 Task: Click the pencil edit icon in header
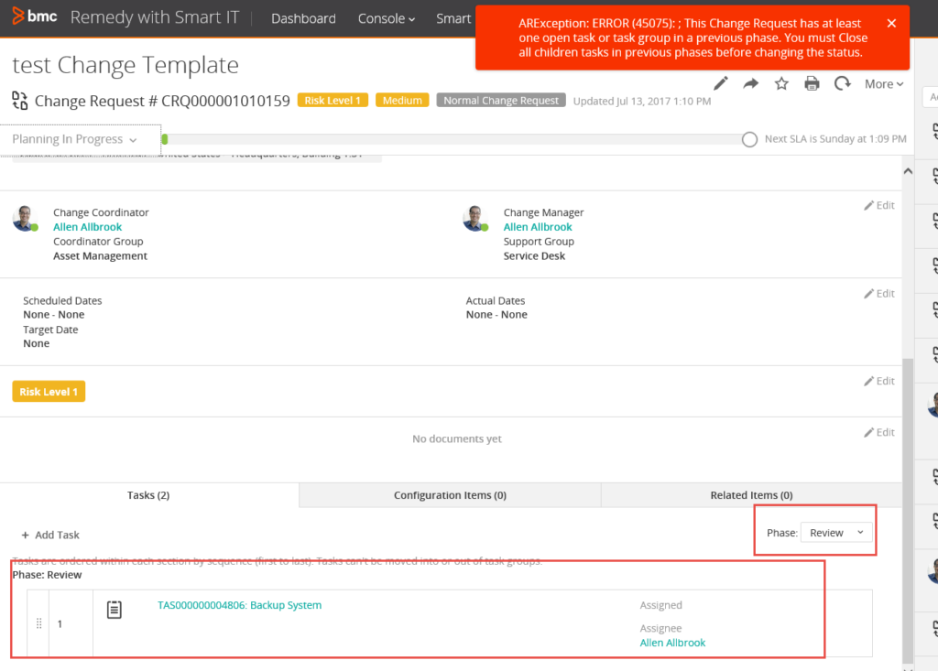(721, 84)
